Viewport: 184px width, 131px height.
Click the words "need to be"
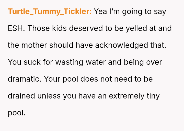[x=134, y=79]
